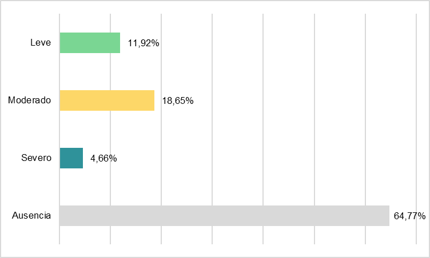
Task: Click the 64,77% data label
Action: click(409, 216)
